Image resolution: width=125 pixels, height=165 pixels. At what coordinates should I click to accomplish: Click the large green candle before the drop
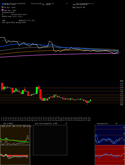pyautogui.click(x=37, y=90)
